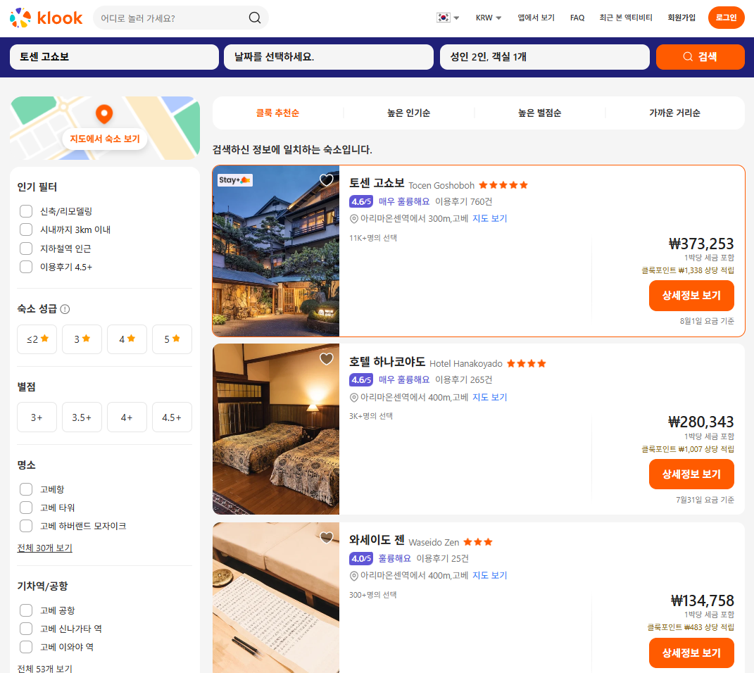Enable the 이용후기 4.5+ checkbox
The width and height of the screenshot is (754, 673).
[x=26, y=267]
